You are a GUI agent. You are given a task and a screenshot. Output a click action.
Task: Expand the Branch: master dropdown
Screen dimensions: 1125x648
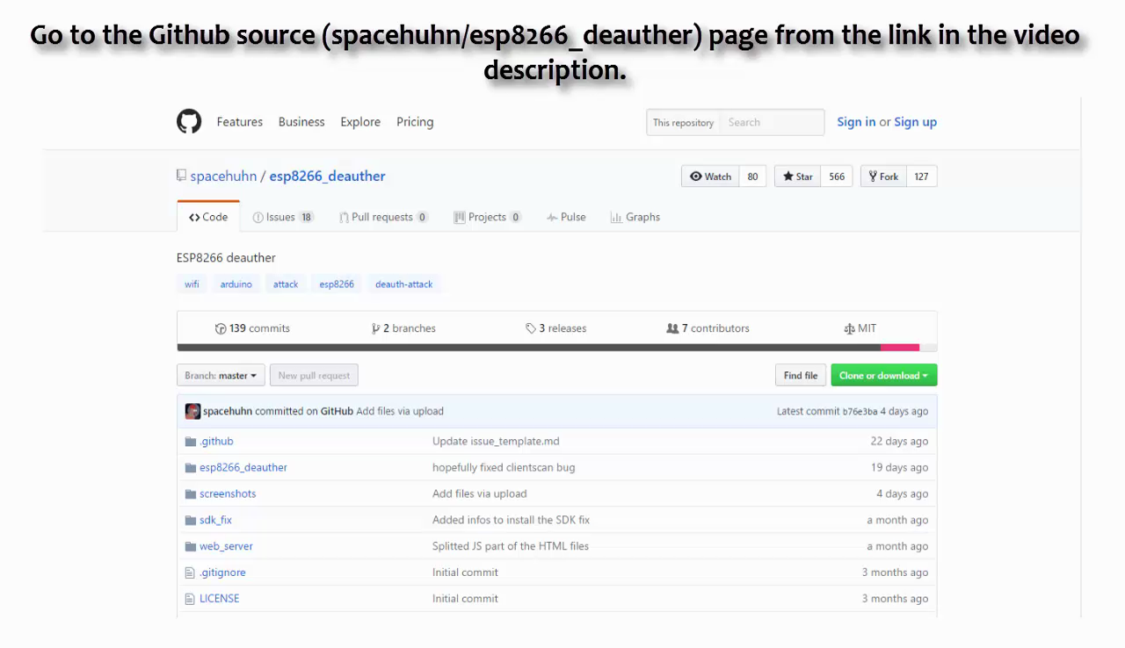coord(221,376)
